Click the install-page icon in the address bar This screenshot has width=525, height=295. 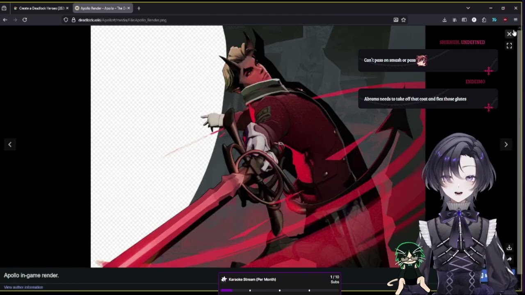pyautogui.click(x=395, y=20)
